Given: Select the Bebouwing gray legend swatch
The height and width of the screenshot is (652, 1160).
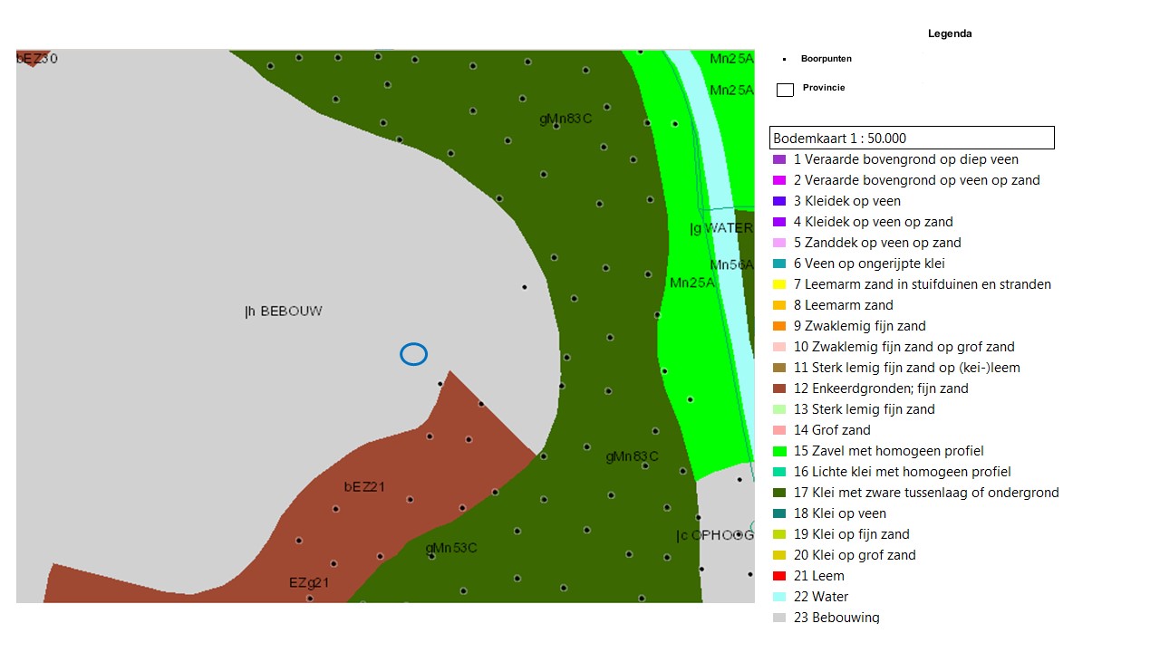Looking at the screenshot, I should coord(779,618).
